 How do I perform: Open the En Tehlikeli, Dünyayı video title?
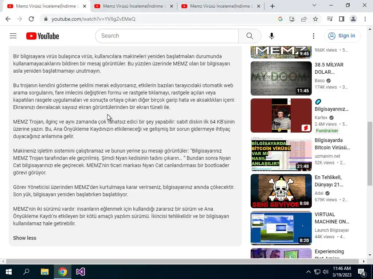(329, 181)
